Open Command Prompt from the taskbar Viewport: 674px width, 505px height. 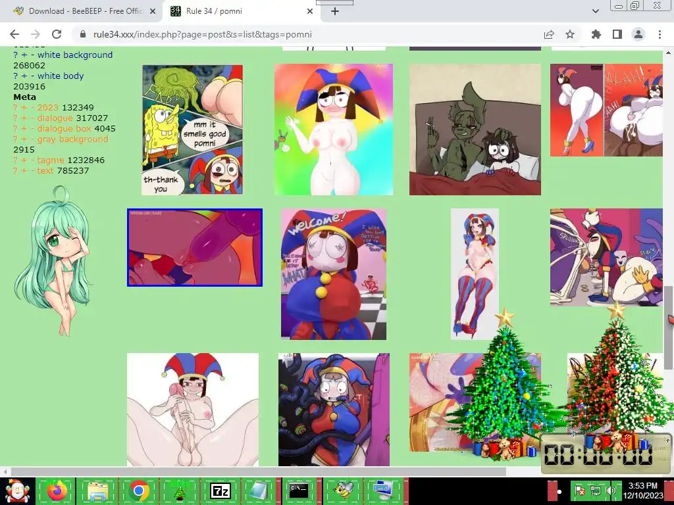pyautogui.click(x=298, y=491)
